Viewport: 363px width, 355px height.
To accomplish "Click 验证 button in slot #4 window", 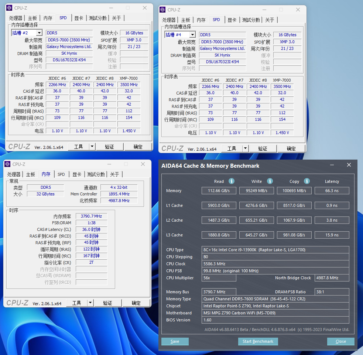I will (x=263, y=149).
